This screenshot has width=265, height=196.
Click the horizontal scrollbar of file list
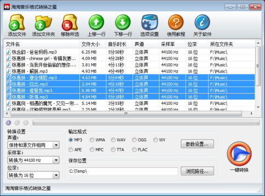126,114
